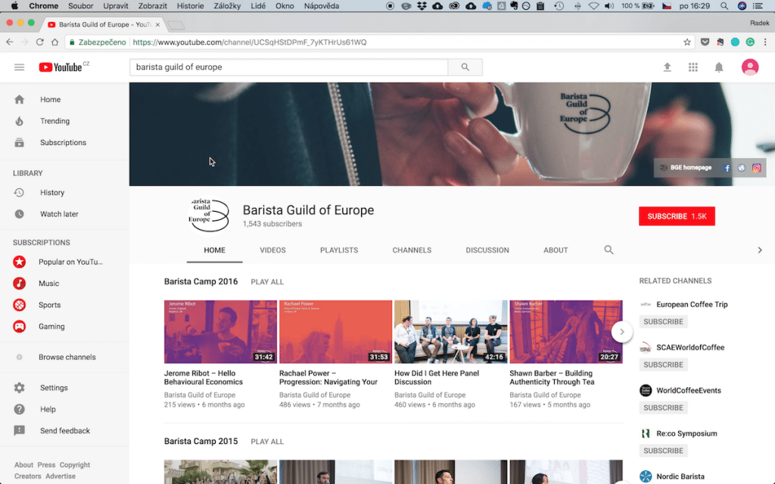Open the Re:co Symposium channel icon
Screen dimensions: 775x484
(x=646, y=433)
